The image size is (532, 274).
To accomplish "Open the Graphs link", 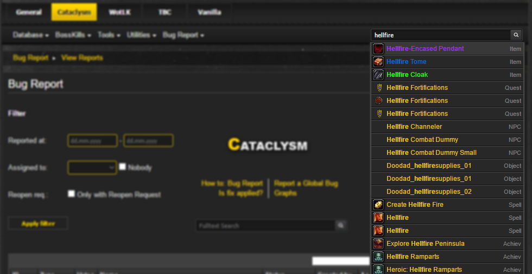I will 286,193.
